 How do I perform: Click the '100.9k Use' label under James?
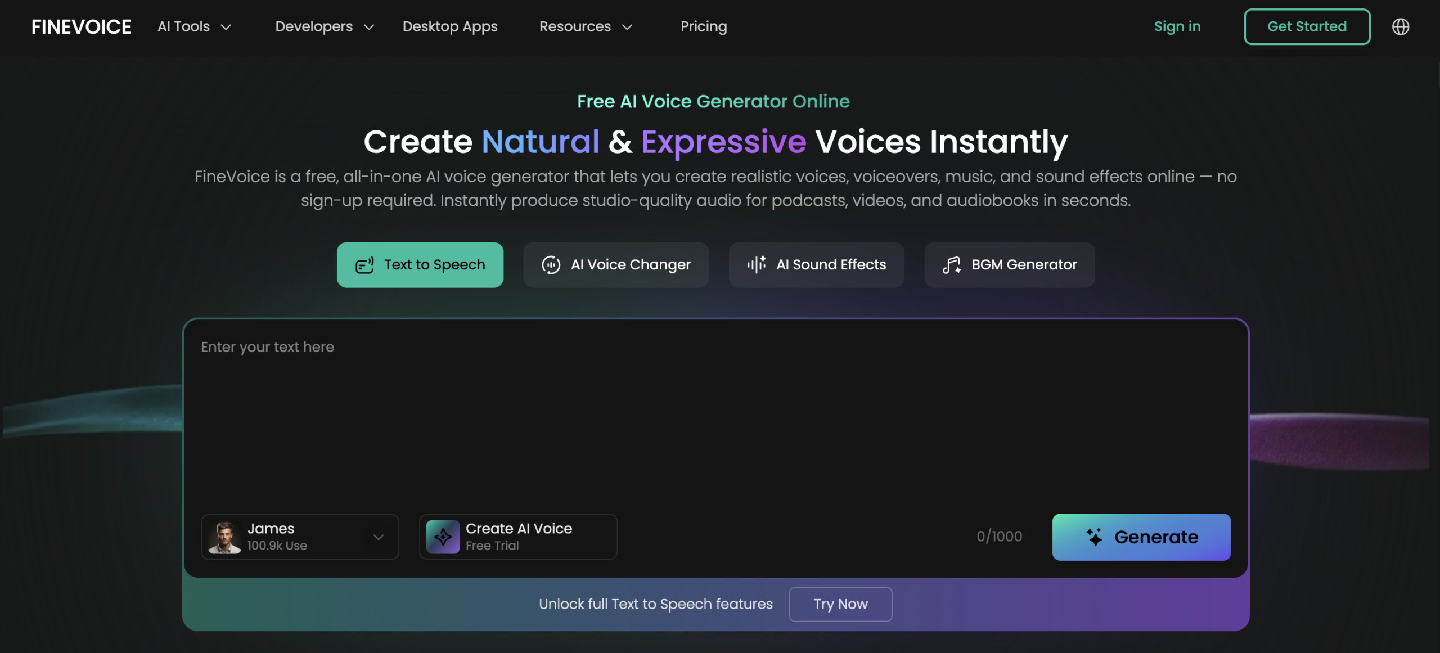[277, 546]
